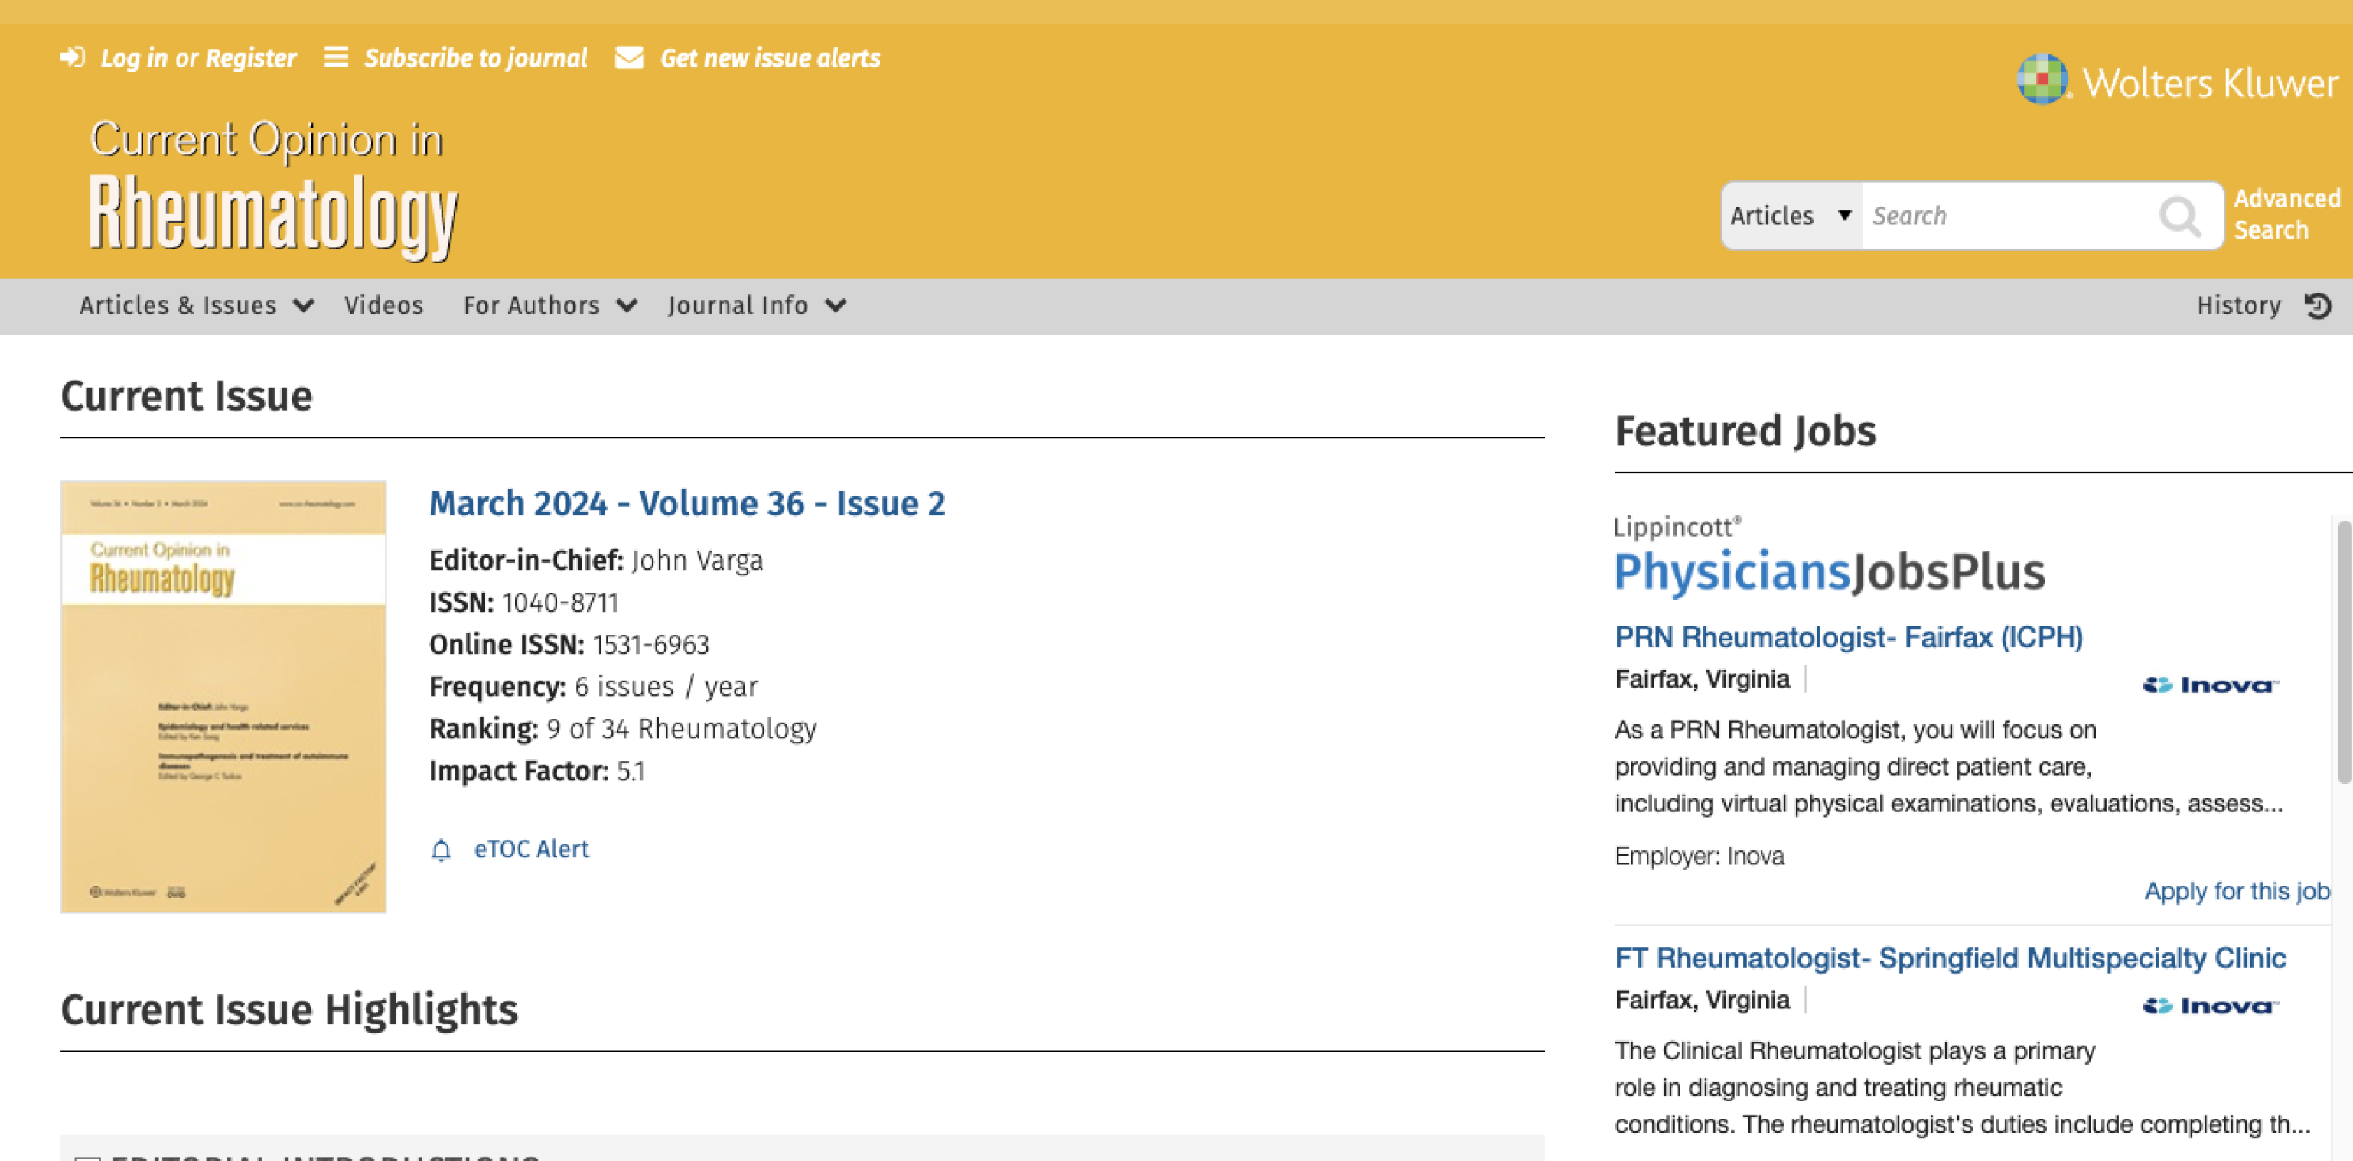Click the Editor-in-Chief John Varga text

coord(595,560)
